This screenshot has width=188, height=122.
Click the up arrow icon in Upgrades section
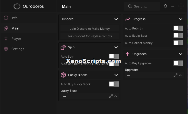tap(128, 54)
